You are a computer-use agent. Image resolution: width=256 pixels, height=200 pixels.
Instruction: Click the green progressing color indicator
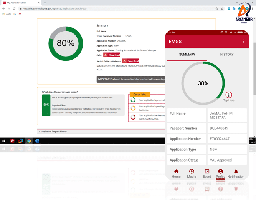click(133, 100)
